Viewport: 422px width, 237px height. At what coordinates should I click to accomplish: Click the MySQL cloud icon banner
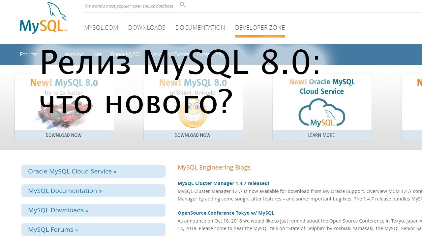tap(322, 113)
